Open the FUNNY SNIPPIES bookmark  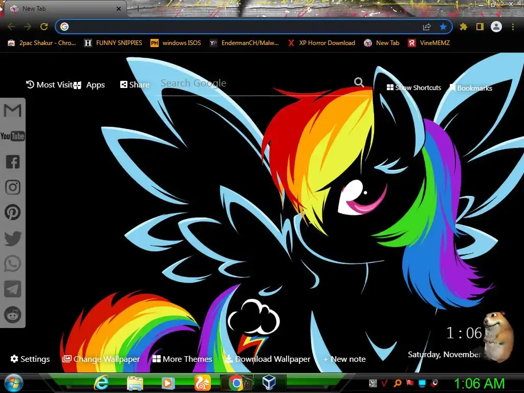(113, 43)
